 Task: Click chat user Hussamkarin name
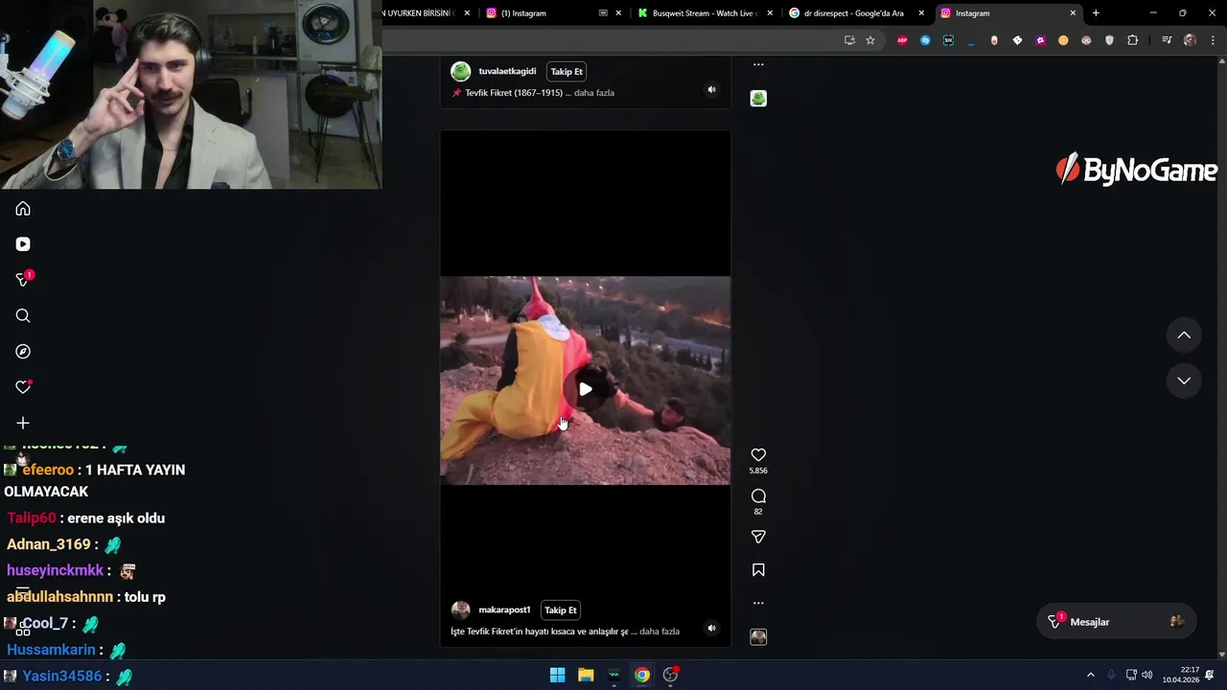52,650
